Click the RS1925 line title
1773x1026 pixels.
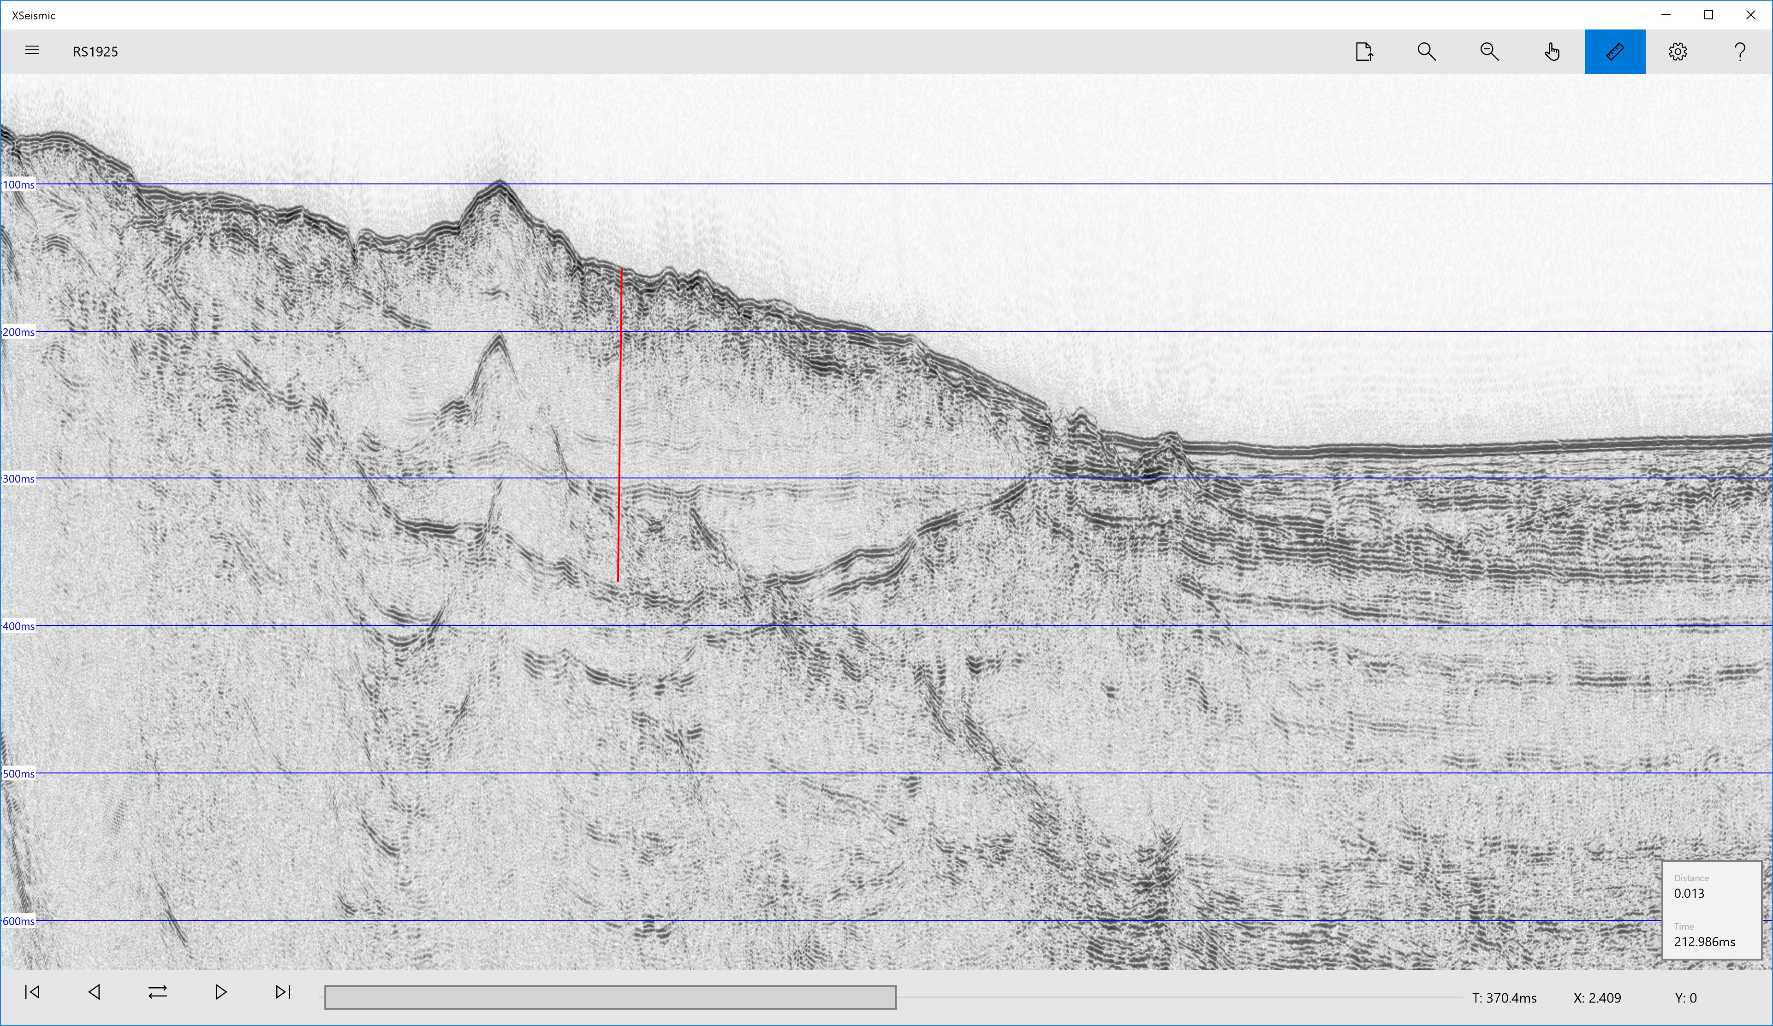pyautogui.click(x=95, y=51)
